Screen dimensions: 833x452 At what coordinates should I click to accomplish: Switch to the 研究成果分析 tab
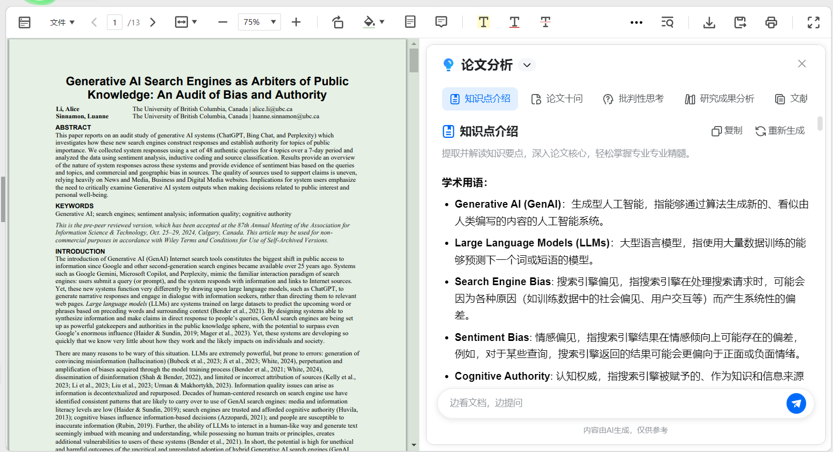click(719, 99)
